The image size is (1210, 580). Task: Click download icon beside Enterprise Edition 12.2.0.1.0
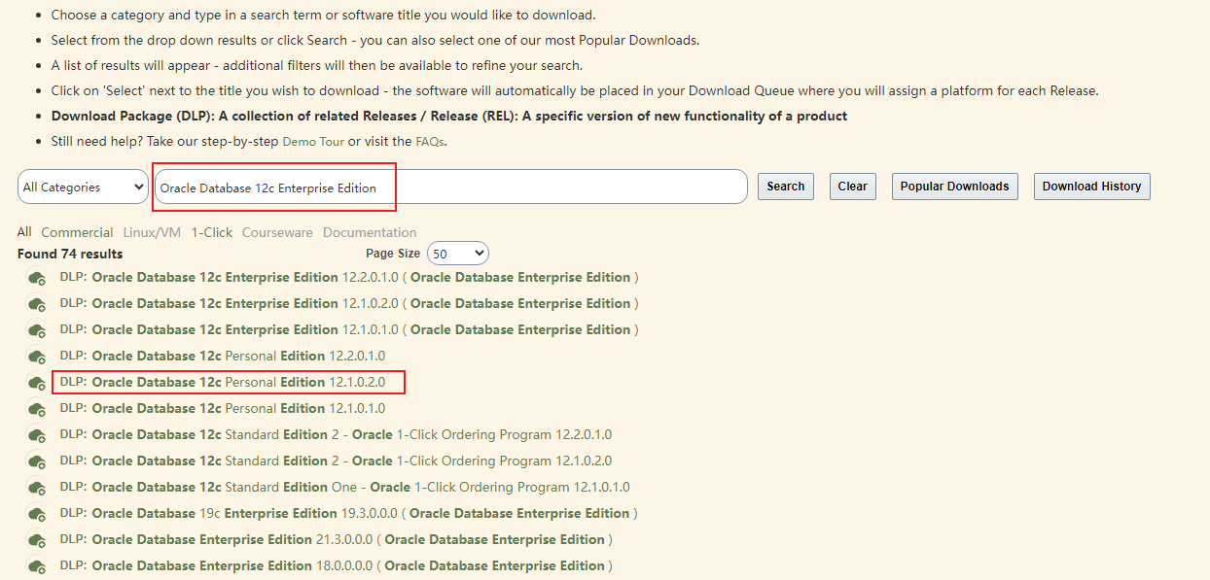tap(38, 278)
